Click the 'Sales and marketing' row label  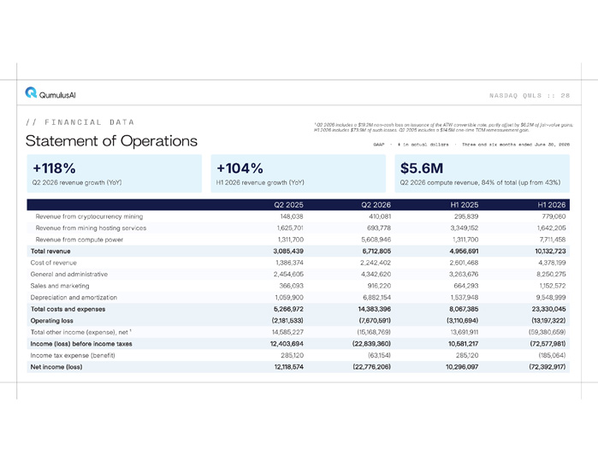[60, 286]
